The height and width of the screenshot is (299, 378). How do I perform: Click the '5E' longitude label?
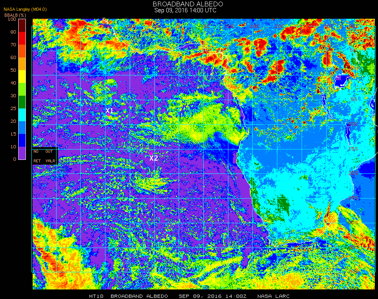207,26
